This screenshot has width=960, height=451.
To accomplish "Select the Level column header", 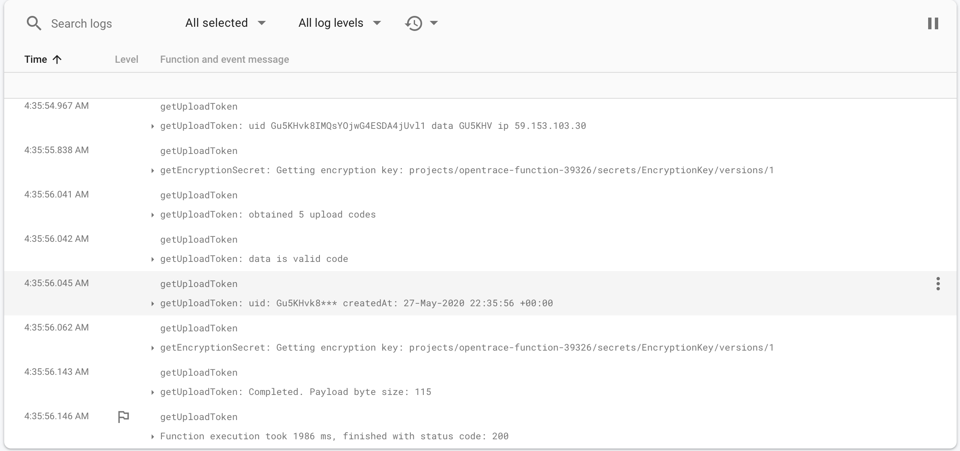I will pyautogui.click(x=126, y=59).
